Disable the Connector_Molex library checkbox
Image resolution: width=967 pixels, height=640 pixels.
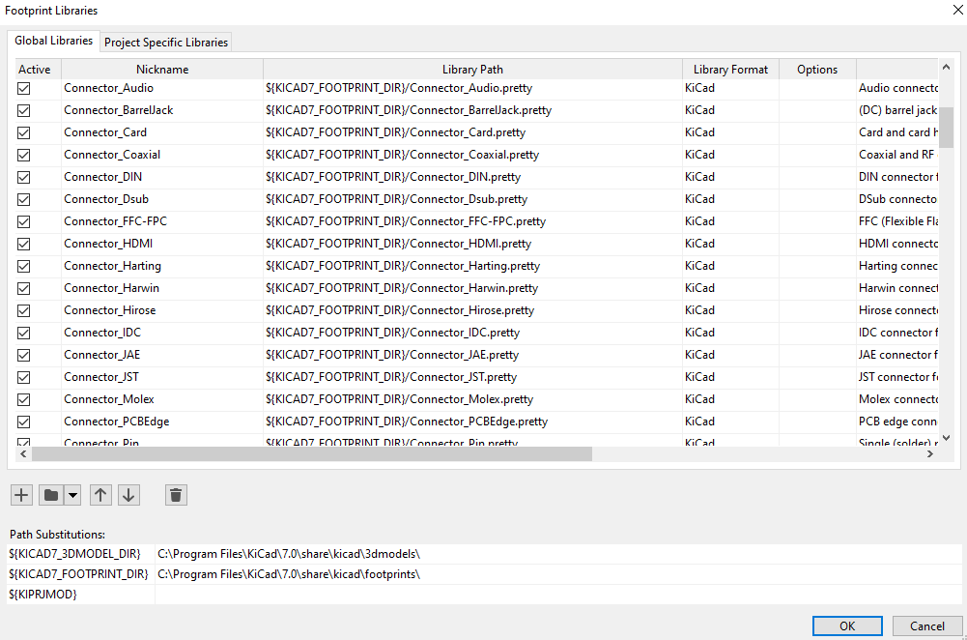point(23,399)
